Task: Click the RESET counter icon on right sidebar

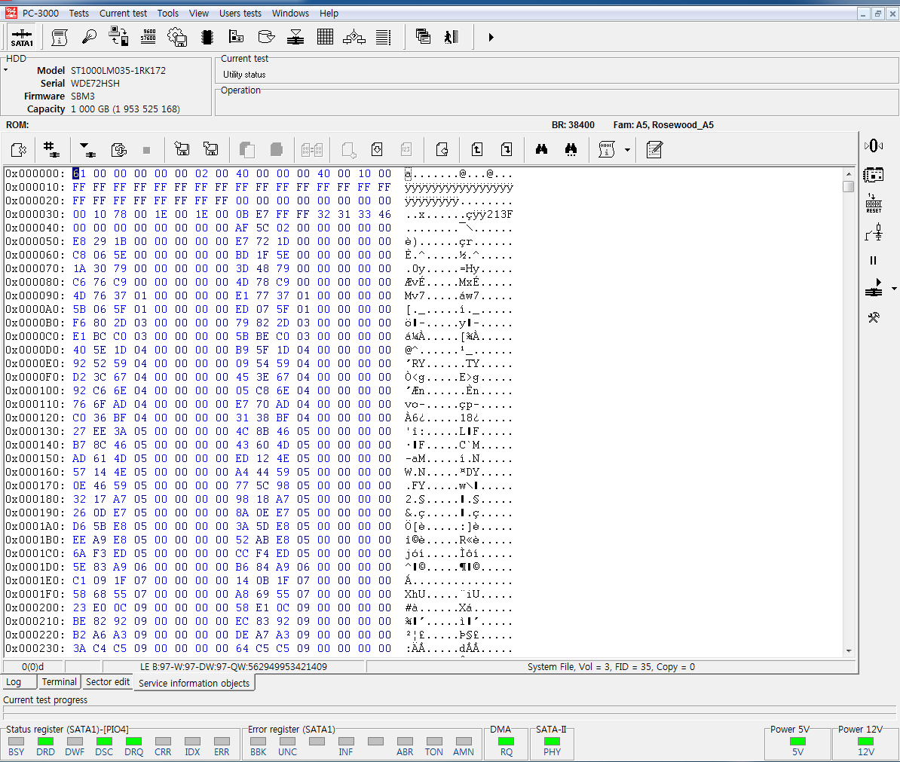Action: [873, 202]
